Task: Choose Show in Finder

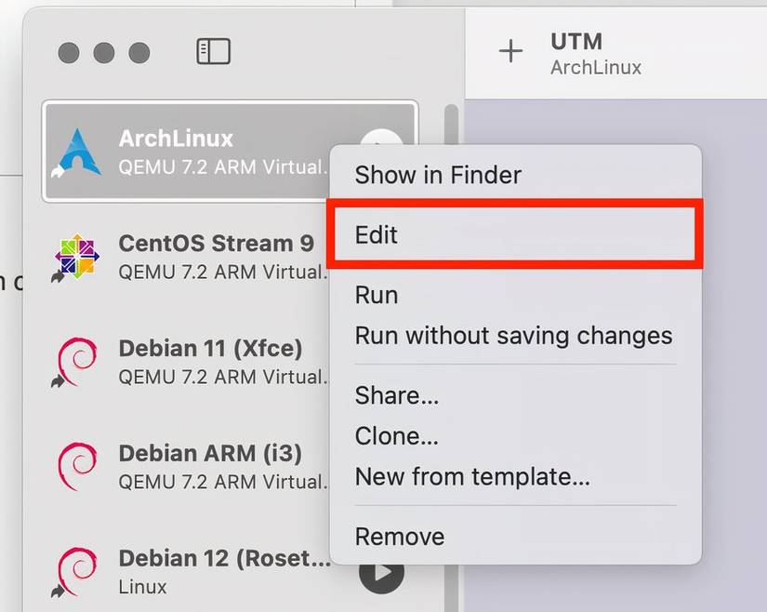Action: click(437, 175)
